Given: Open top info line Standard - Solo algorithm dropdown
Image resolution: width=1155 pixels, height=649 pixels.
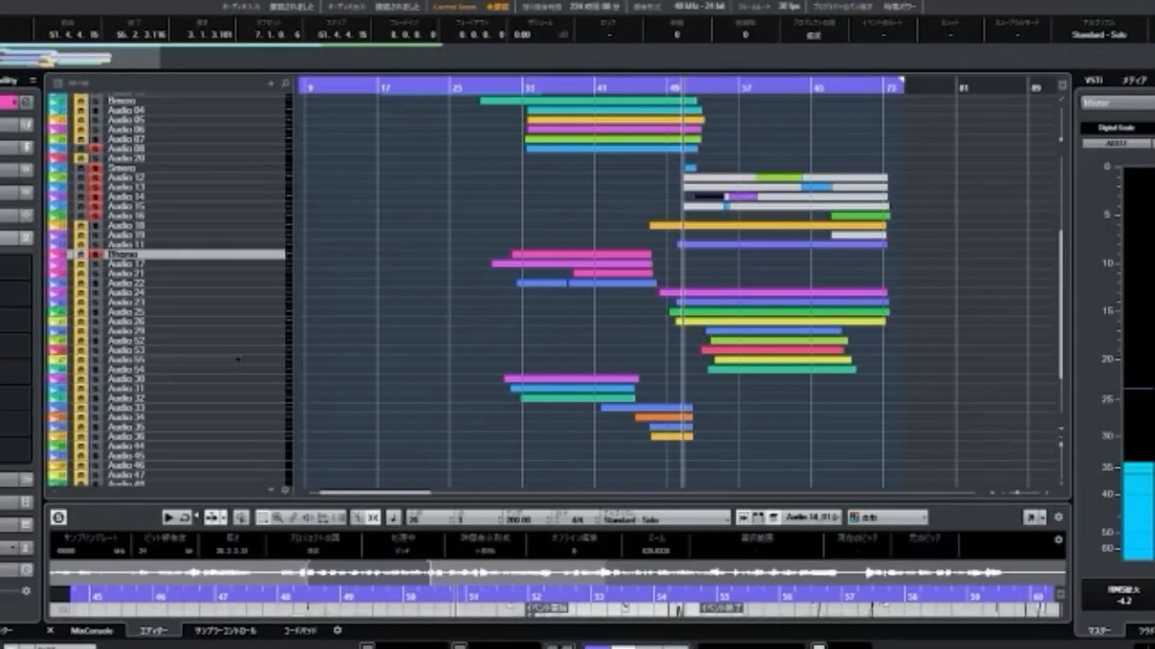Looking at the screenshot, I should click(1098, 35).
